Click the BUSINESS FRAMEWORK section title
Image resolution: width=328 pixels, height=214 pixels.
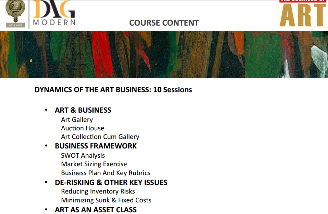(x=96, y=146)
